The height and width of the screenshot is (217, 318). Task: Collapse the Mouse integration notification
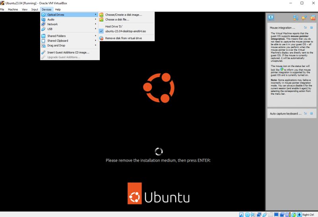point(282,28)
